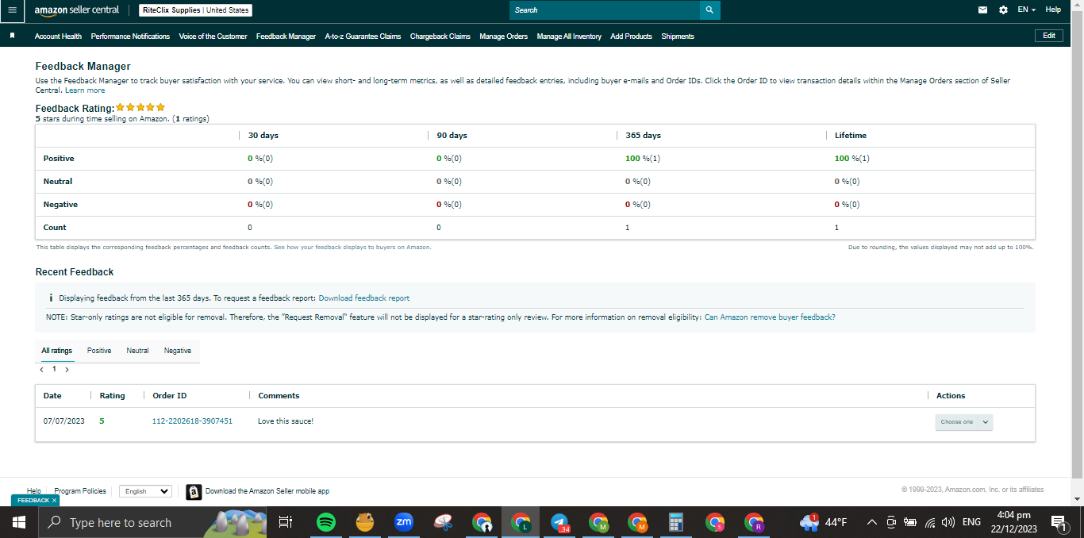Open Shipments menu item
Image resolution: width=1084 pixels, height=538 pixels.
678,37
